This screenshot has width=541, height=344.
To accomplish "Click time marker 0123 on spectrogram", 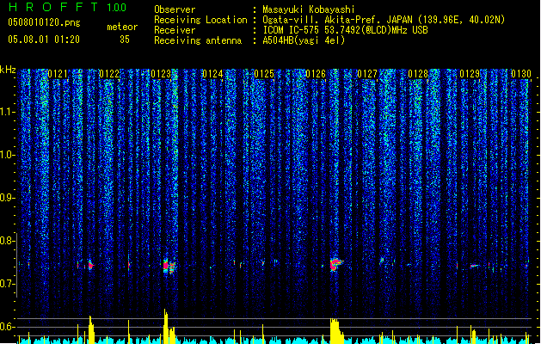I will [x=161, y=74].
